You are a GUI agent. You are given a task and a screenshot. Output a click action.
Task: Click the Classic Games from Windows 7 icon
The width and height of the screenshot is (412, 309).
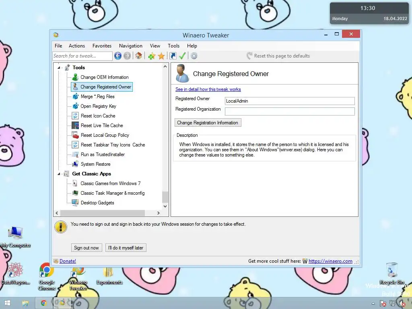pyautogui.click(x=75, y=183)
